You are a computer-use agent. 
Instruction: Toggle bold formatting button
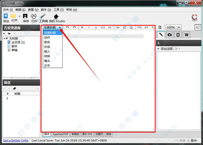click(x=82, y=27)
